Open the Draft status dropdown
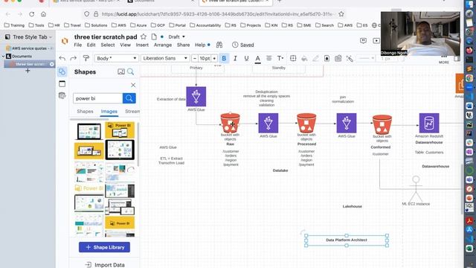476x268 pixels. (177, 36)
